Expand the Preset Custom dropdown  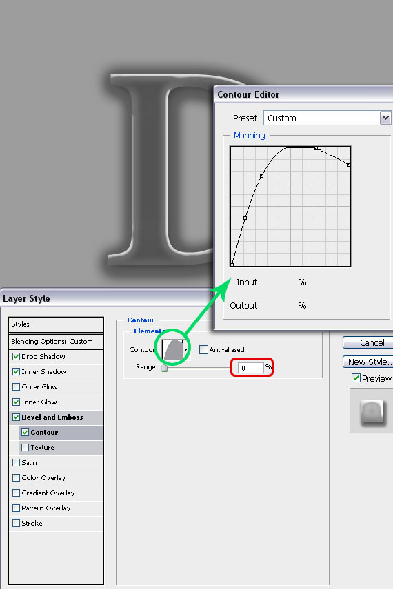(x=385, y=118)
